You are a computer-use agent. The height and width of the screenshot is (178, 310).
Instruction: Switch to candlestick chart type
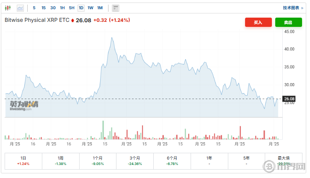(x=8, y=8)
